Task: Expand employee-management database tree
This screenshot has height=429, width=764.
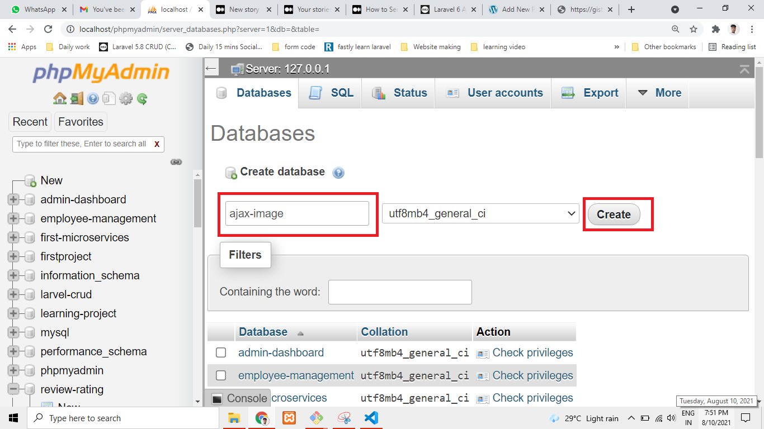Action: (13, 218)
